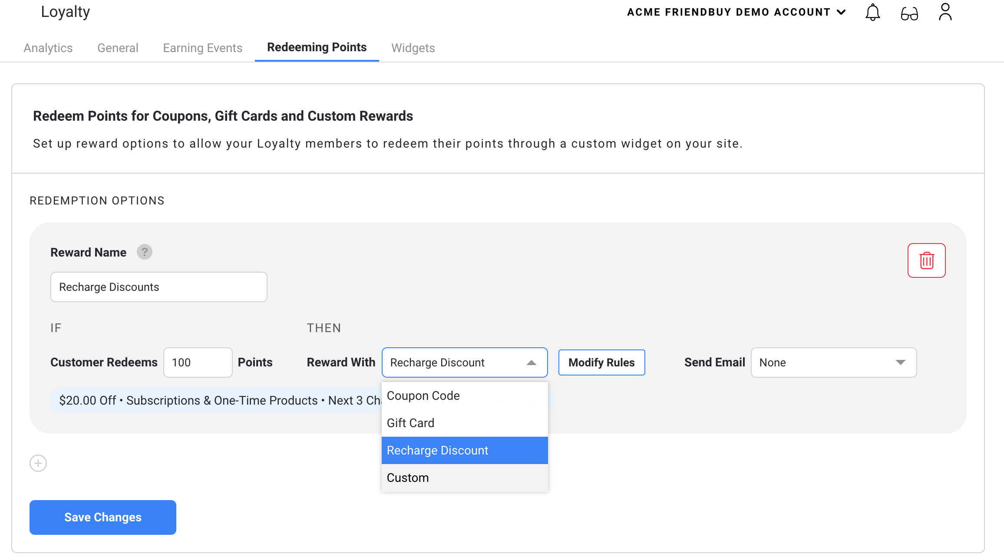
Task: Click the add new redemption option icon
Action: [x=38, y=462]
